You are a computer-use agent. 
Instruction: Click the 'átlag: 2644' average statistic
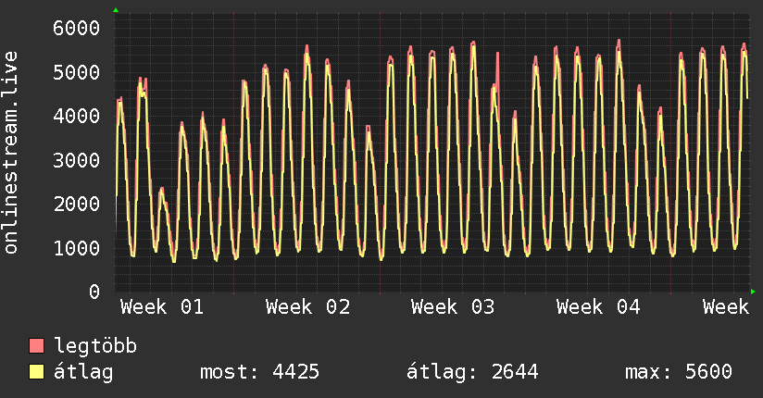[472, 372]
